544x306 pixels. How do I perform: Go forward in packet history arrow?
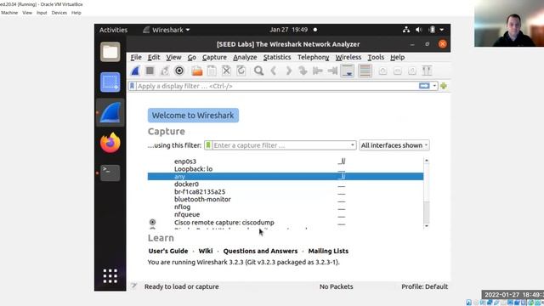288,71
